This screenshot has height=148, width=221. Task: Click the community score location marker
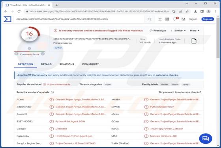click(29, 49)
